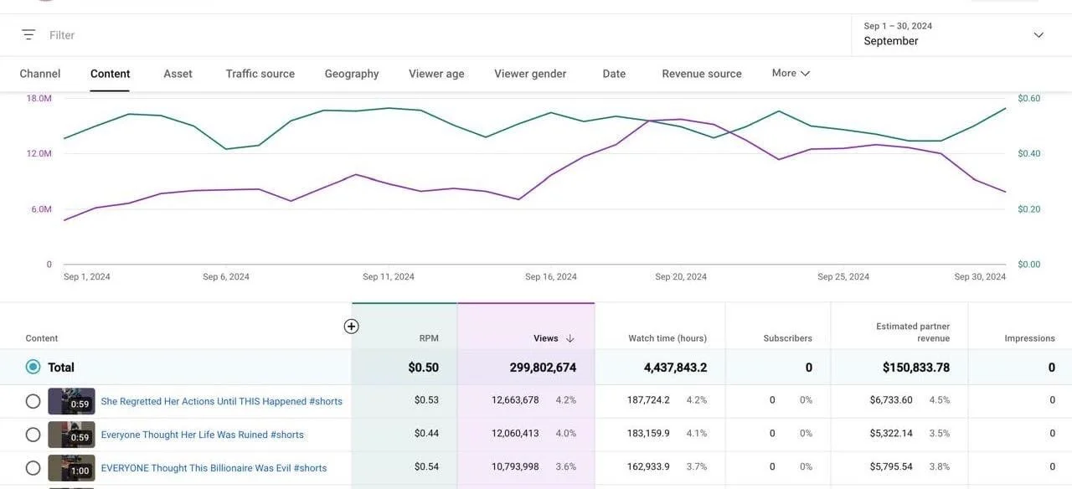Open the Date tab
This screenshot has width=1072, height=489.
click(614, 74)
